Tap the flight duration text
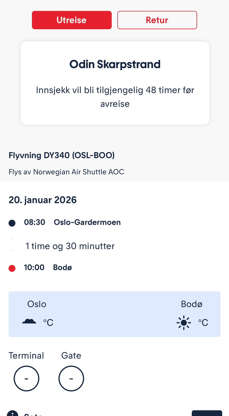Viewport: 229px width, 416px height. (70, 246)
